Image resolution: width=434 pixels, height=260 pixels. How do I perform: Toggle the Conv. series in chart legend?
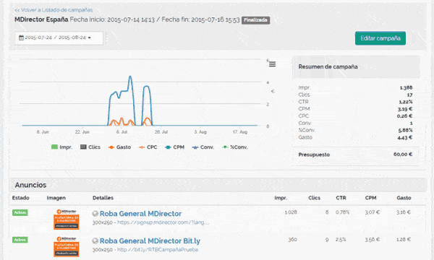coord(203,147)
